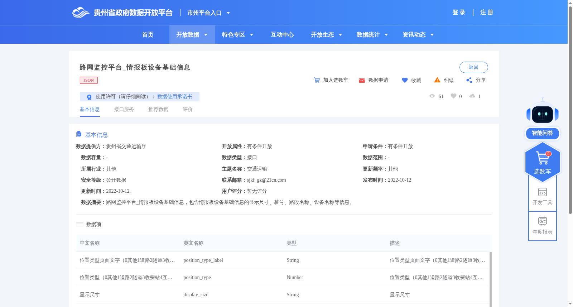Click the red envelope 数据申请 icon
Image resolution: width=573 pixels, height=307 pixels.
tap(362, 80)
